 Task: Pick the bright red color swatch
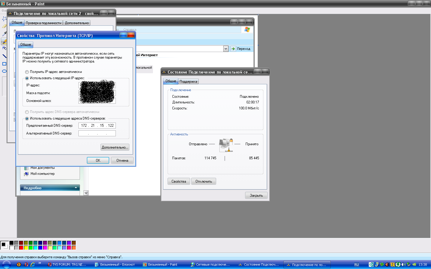21,247
